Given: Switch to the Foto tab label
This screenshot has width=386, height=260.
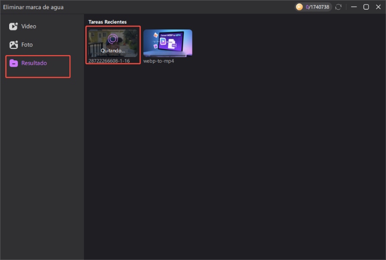Looking at the screenshot, I should coord(27,45).
